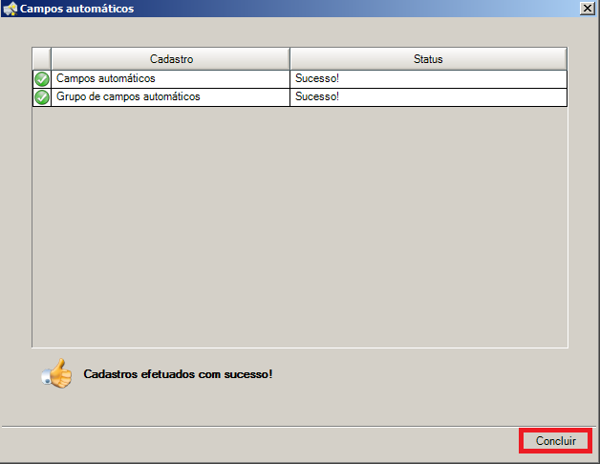Close the Campos automáticos dialog
600x464 pixels.
(x=587, y=8)
